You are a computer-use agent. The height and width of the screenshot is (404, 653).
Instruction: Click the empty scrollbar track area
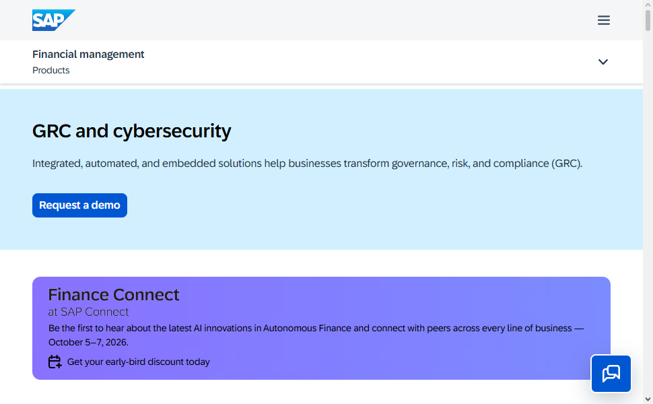(x=648, y=208)
